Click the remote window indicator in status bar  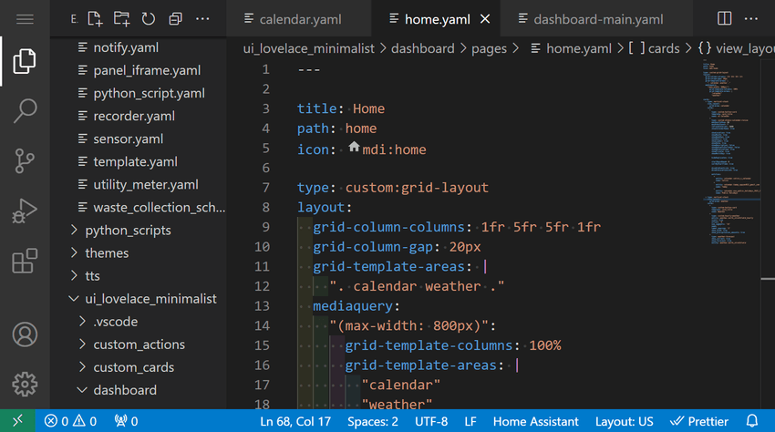(x=18, y=421)
